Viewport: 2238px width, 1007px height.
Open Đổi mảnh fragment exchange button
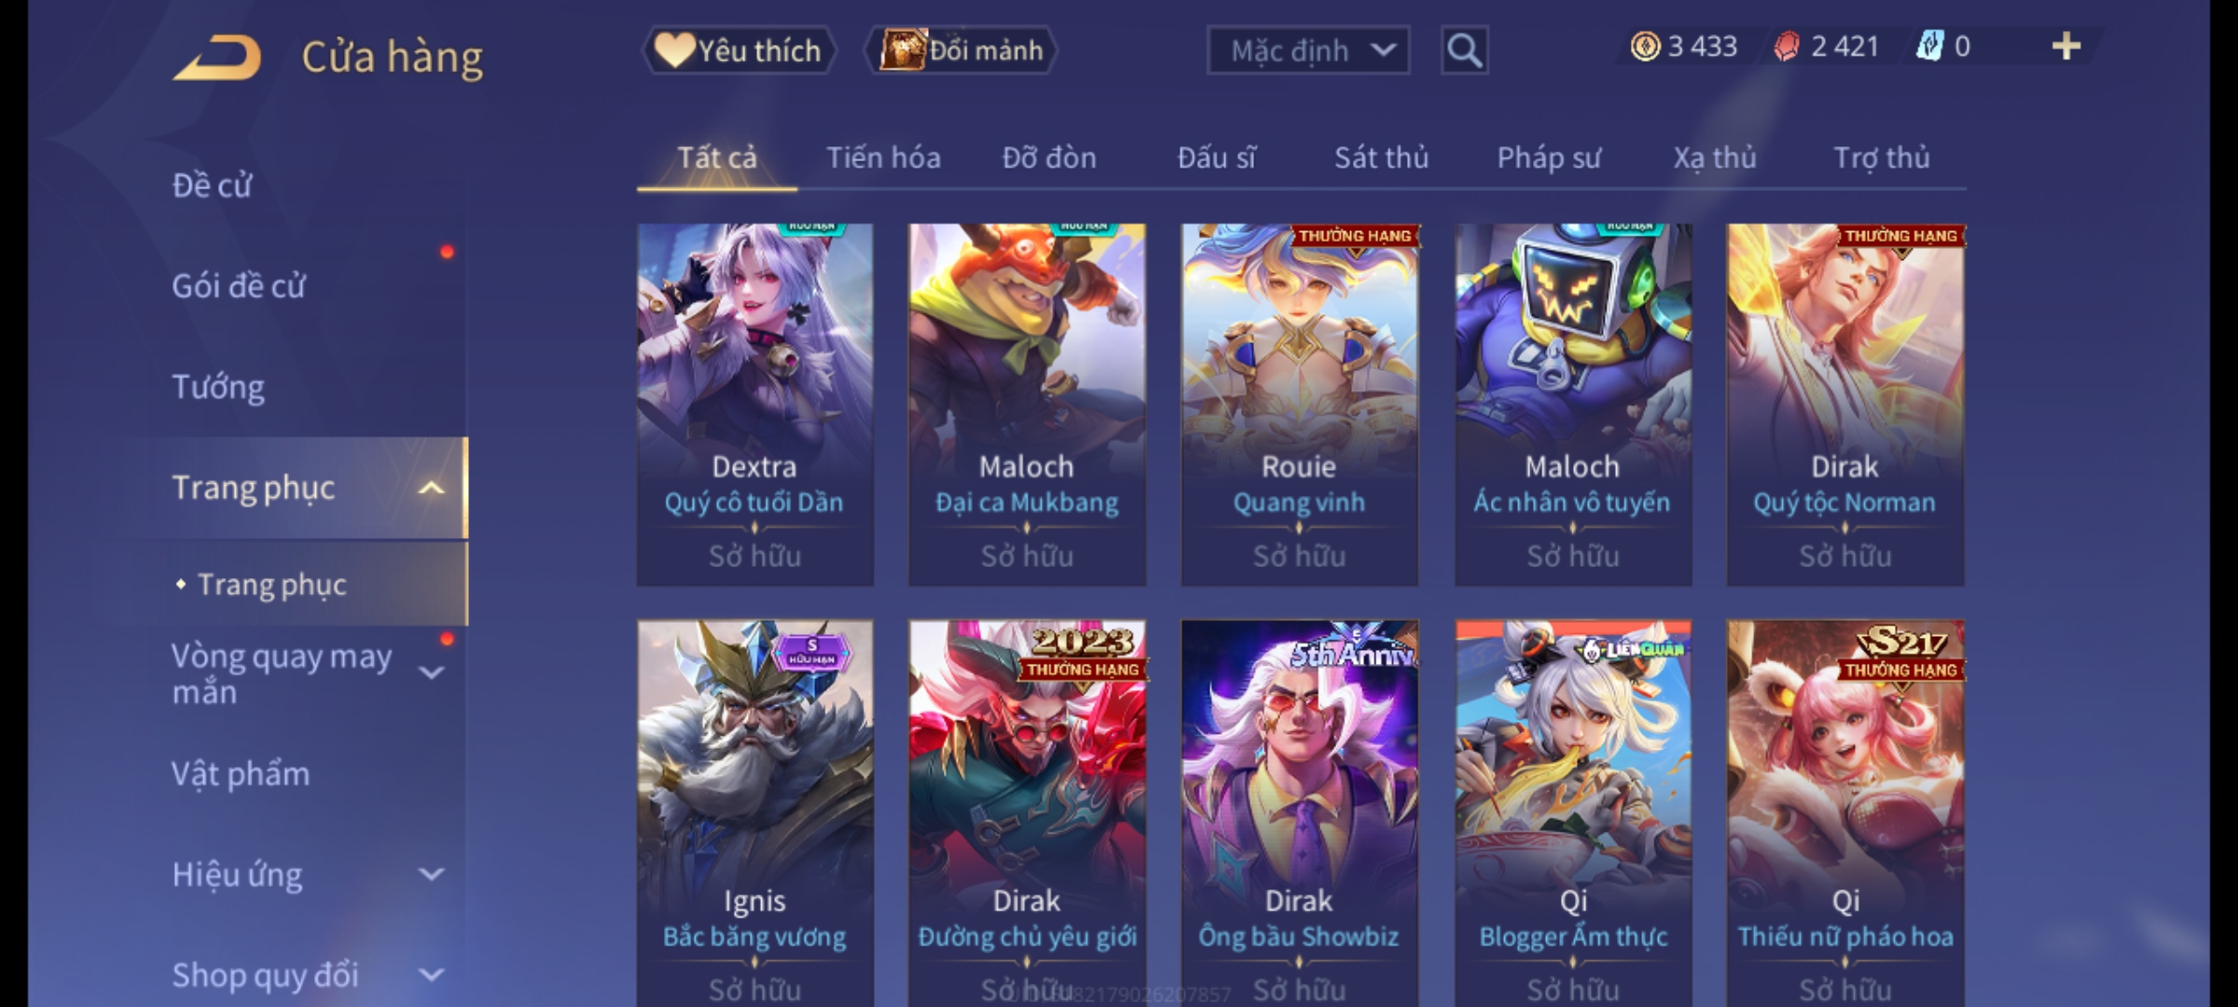[961, 50]
